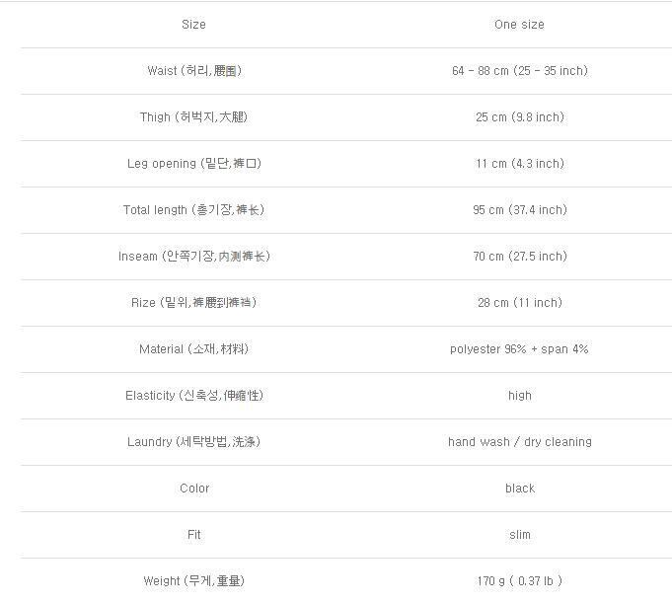
Task: Select the Inseam row label
Action: [193, 257]
